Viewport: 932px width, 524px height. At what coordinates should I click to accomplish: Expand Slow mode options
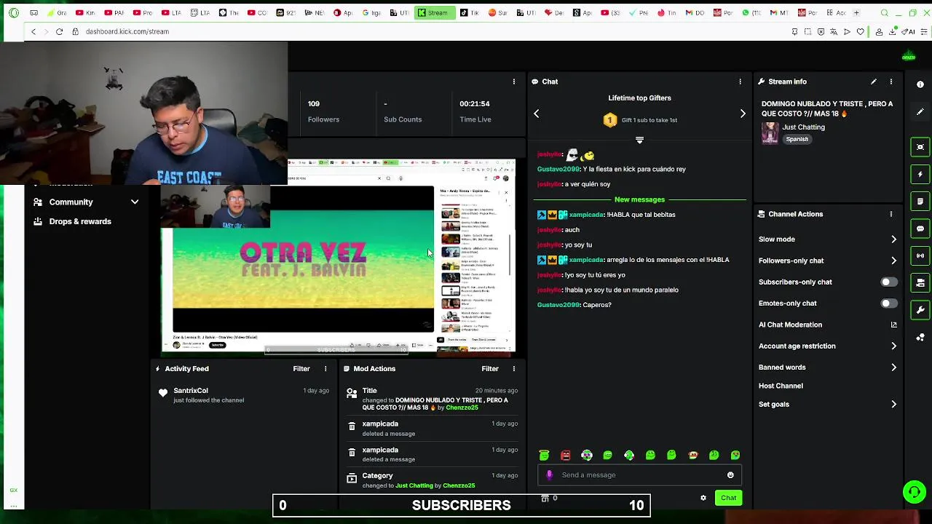[x=894, y=239]
